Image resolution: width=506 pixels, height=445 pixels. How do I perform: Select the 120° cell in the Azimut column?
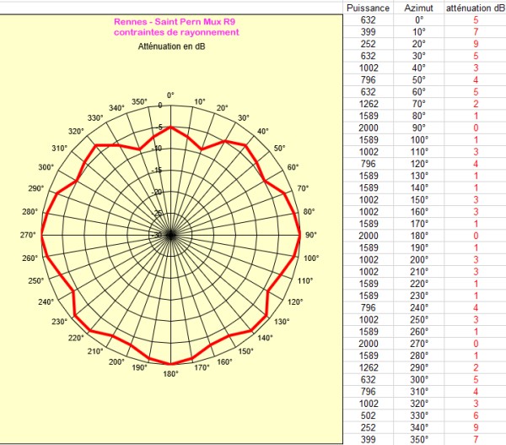click(418, 164)
